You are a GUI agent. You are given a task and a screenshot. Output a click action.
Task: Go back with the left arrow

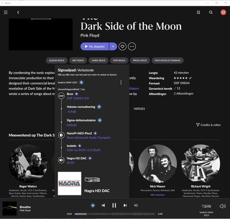[18, 12]
